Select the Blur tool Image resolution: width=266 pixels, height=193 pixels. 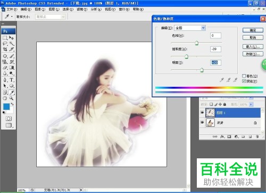coord(5,73)
